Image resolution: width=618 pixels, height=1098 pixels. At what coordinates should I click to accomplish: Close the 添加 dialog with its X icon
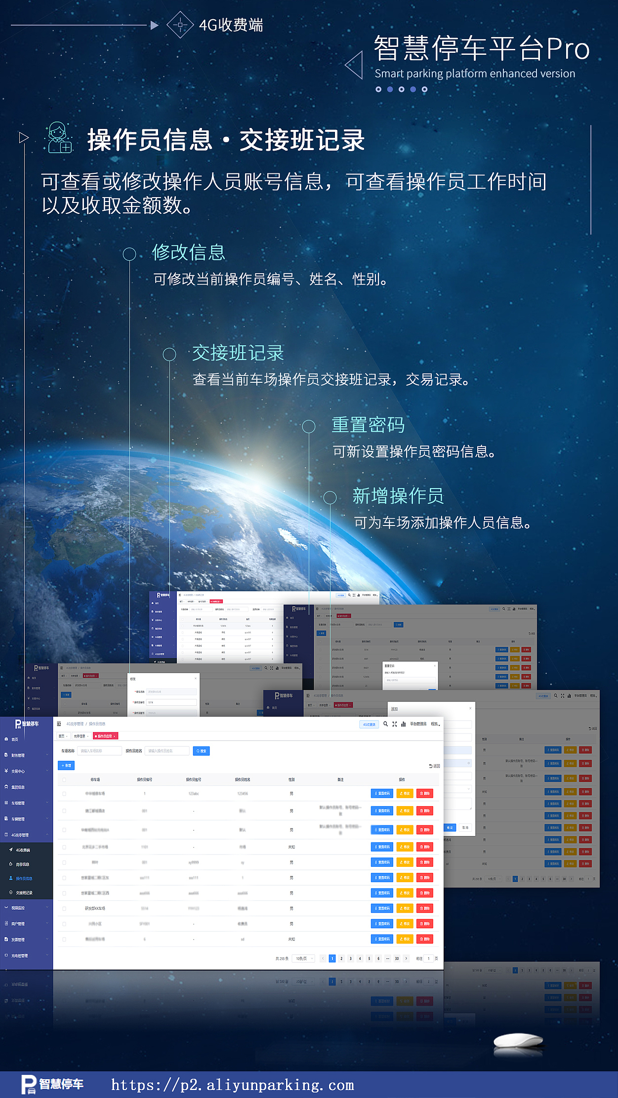[x=470, y=708]
